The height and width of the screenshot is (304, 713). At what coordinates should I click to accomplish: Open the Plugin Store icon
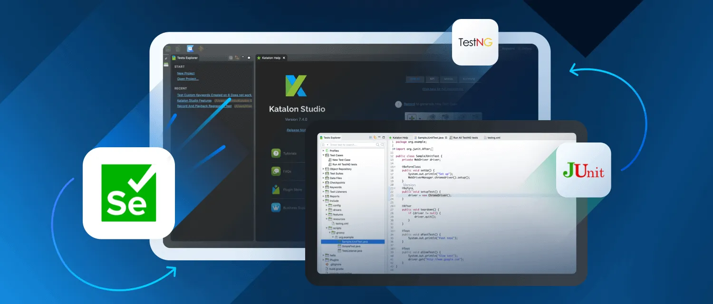pyautogui.click(x=276, y=189)
